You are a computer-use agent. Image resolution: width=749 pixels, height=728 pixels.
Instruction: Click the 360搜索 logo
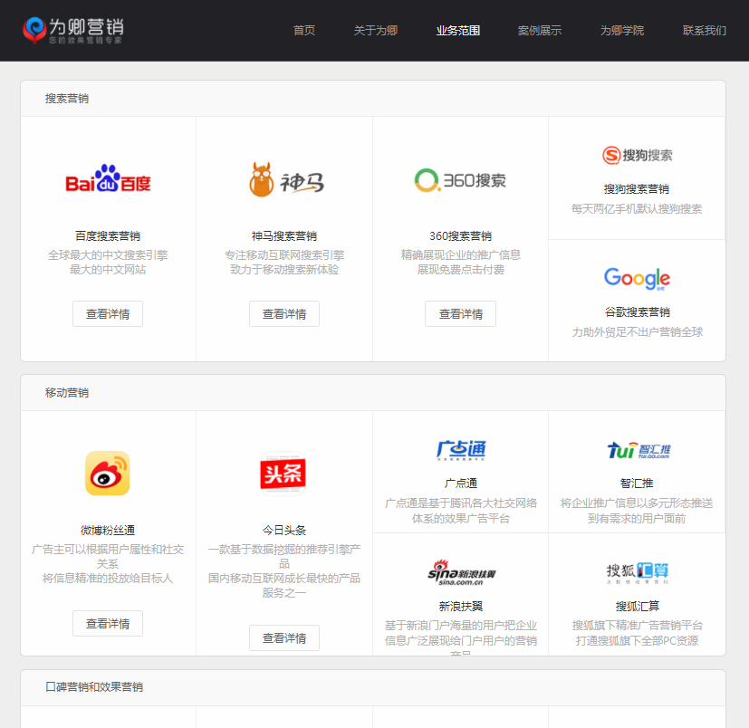(459, 179)
